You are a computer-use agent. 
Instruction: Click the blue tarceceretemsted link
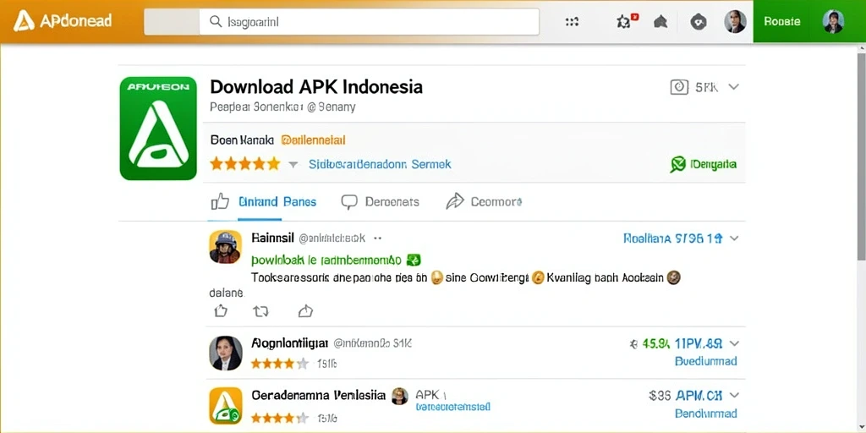452,407
